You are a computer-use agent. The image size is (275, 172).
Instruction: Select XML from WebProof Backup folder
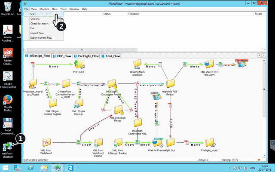coord(98,142)
